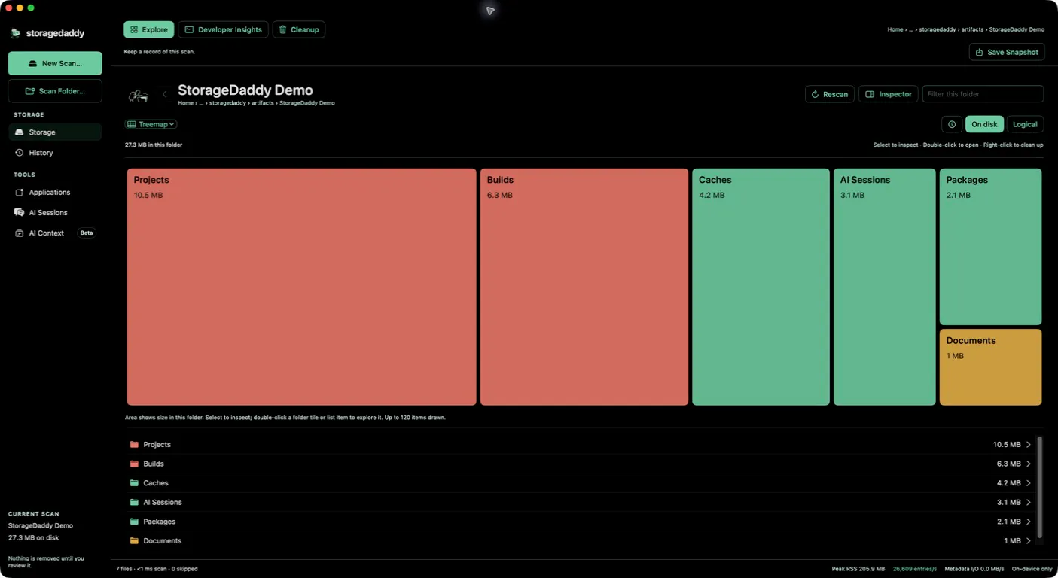Select the Caches treemap tile
The width and height of the screenshot is (1058, 578).
(x=761, y=287)
